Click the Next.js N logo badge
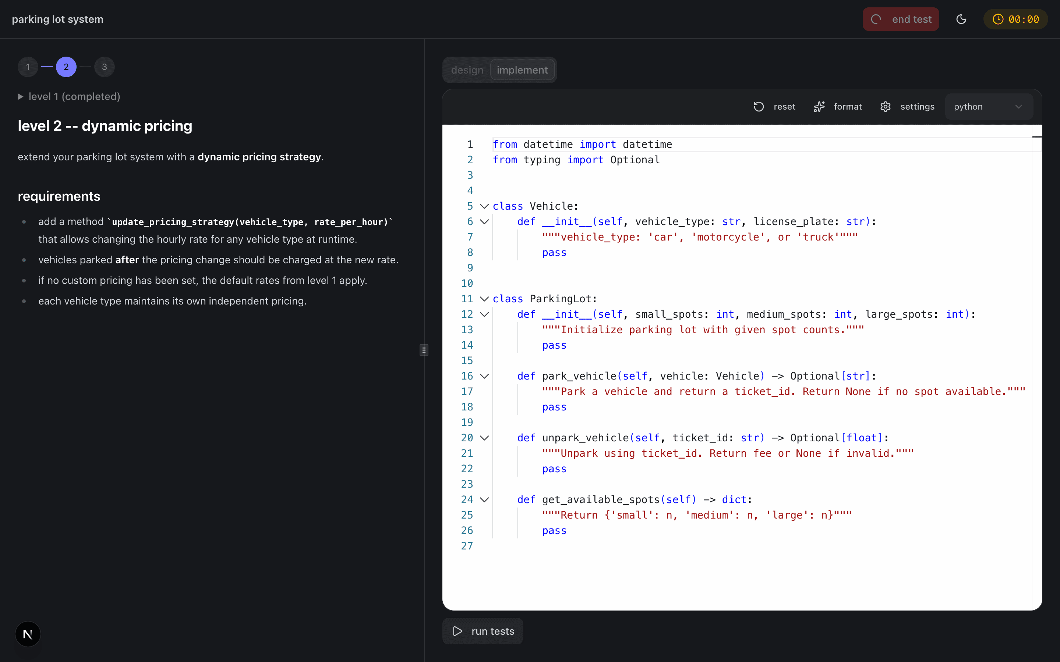The image size is (1060, 662). point(28,634)
